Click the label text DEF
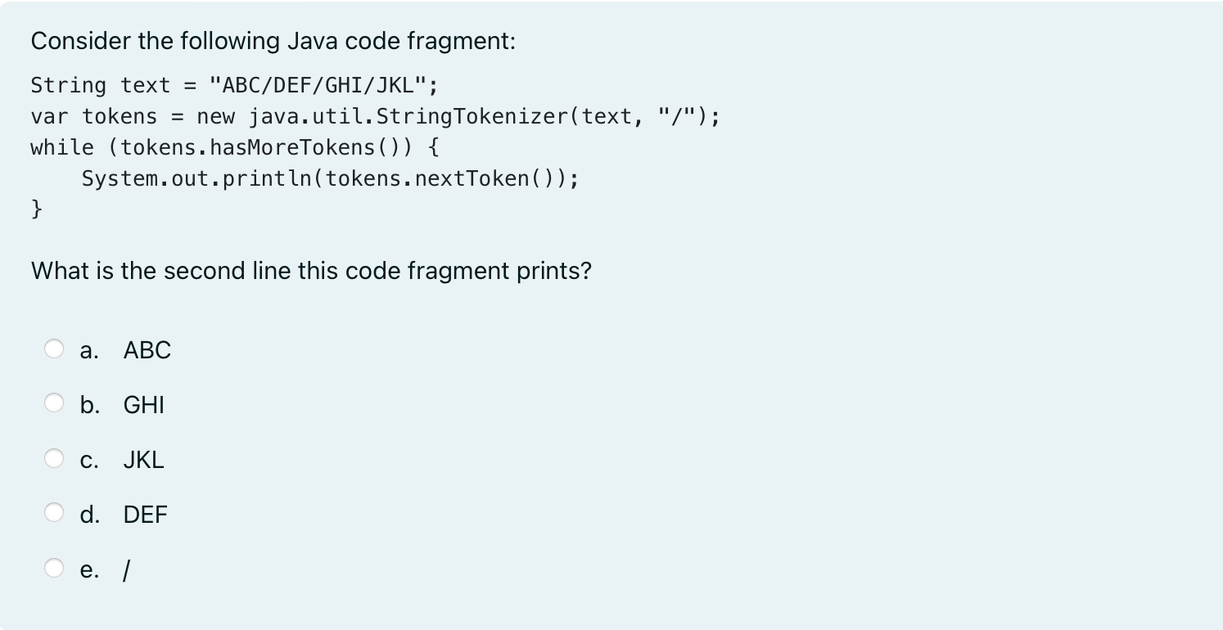1223x630 pixels. (146, 515)
